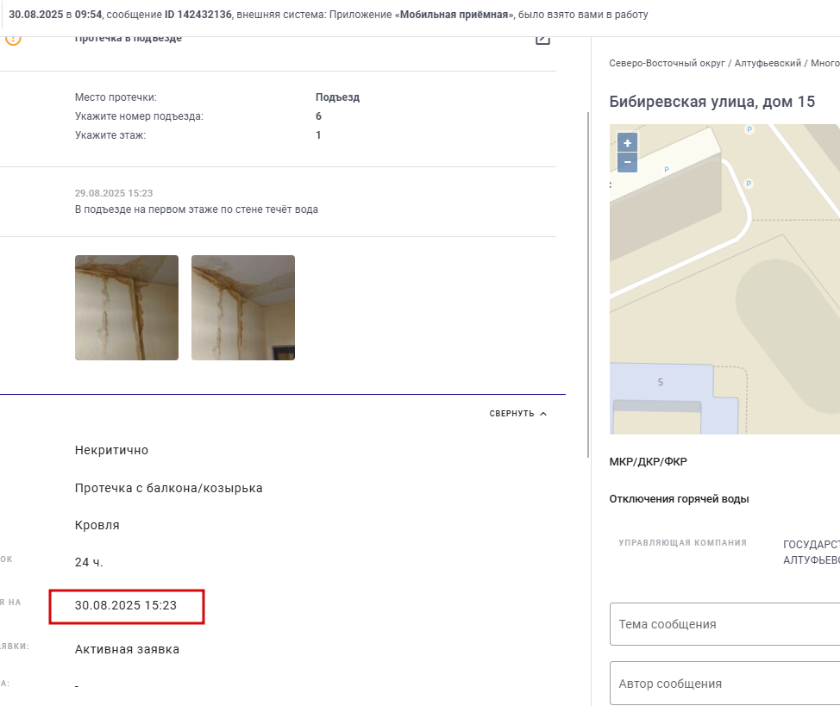The height and width of the screenshot is (706, 840).
Task: Click the Бибиревская улица, дом 15 heading
Action: [712, 102]
